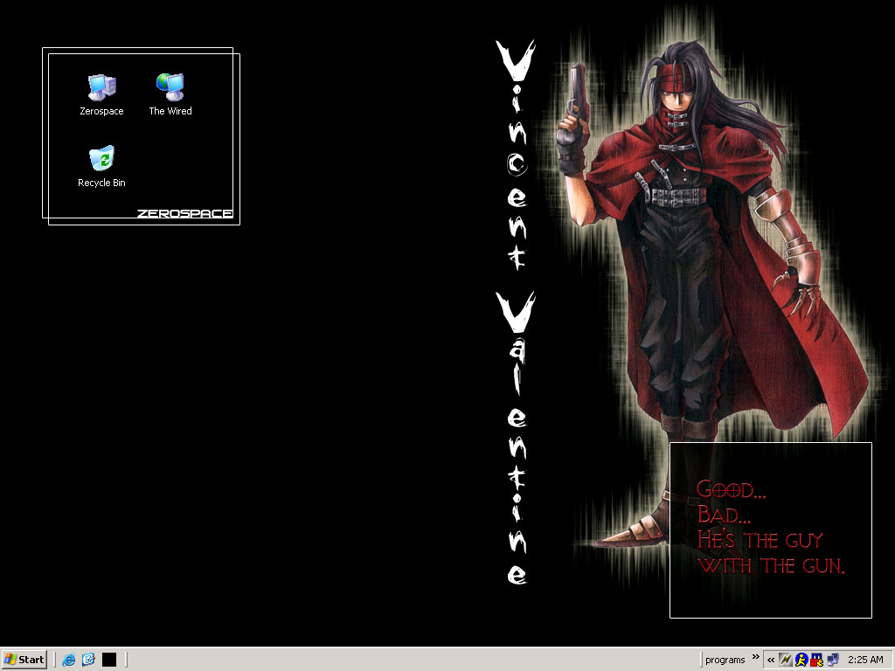Screen dimensions: 895x671
Task: Open the network connection tray icon
Action: click(x=832, y=660)
